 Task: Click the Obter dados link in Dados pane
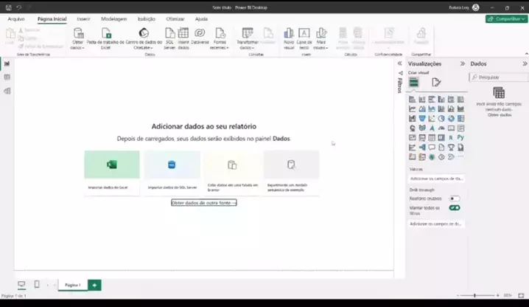[500, 115]
